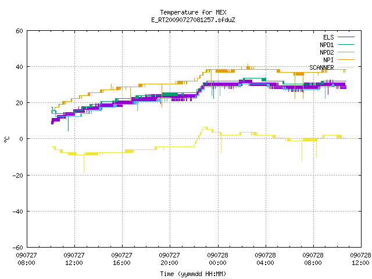The image size is (372, 279).
Task: Click the x-axis label 090728 00:00
Action: tap(217, 259)
